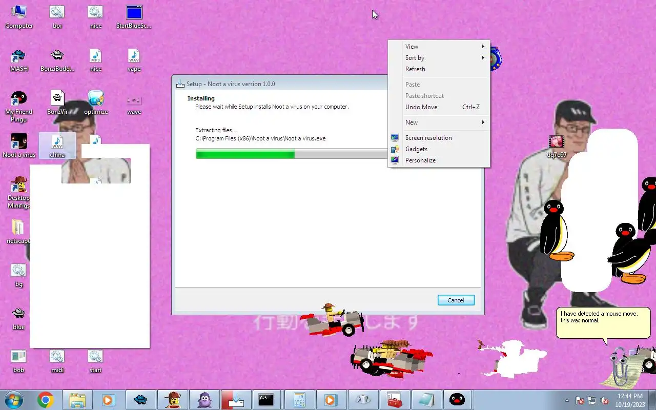Select the bob desktop icon
Viewport: 656px width, 410px height.
tap(19, 361)
